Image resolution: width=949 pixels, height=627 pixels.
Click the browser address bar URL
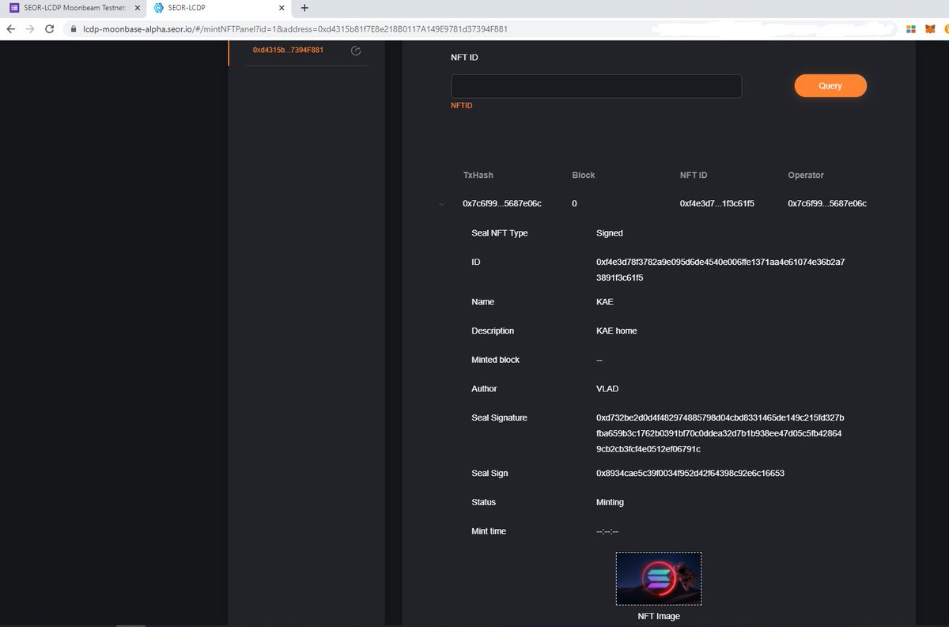tap(295, 28)
